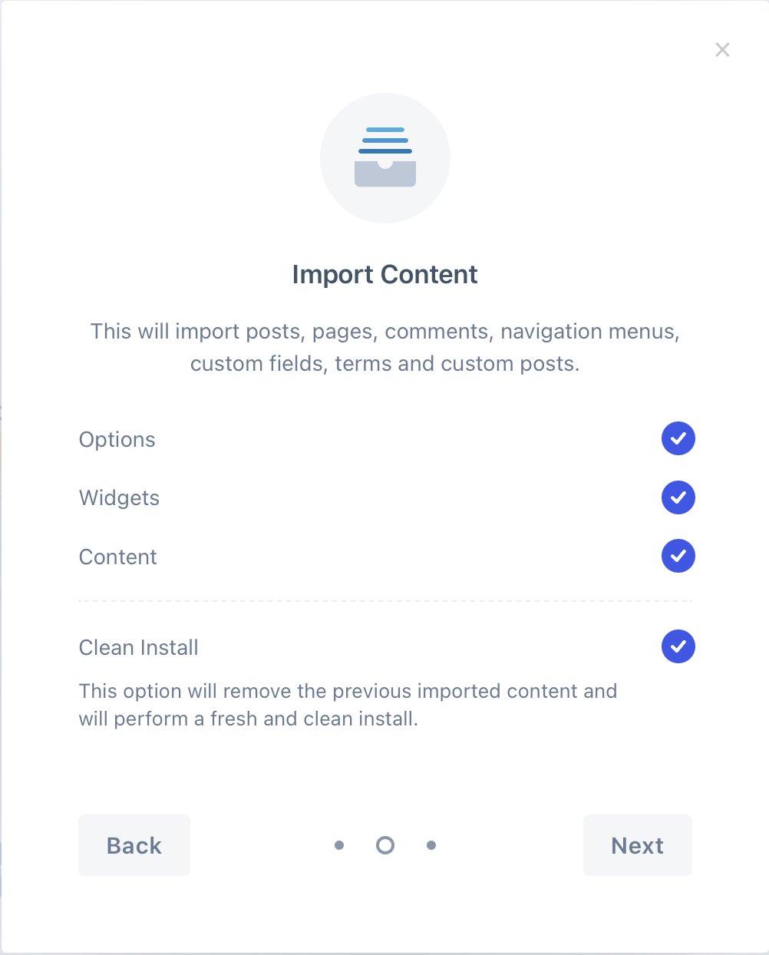
Task: Close the Import Content dialog
Action: click(x=722, y=50)
